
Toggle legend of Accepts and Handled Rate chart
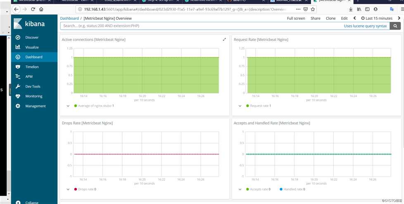tap(240, 189)
